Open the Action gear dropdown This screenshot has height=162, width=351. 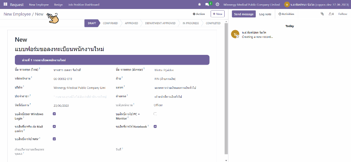pyautogui.click(x=199, y=14)
